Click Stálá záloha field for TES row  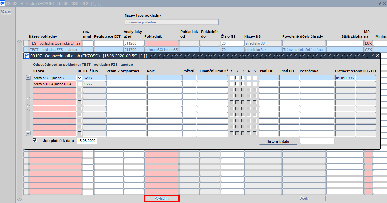345,43
